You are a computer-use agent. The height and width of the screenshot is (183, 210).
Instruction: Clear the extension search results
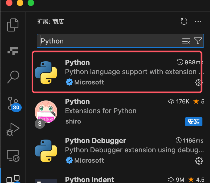pyautogui.click(x=186, y=41)
